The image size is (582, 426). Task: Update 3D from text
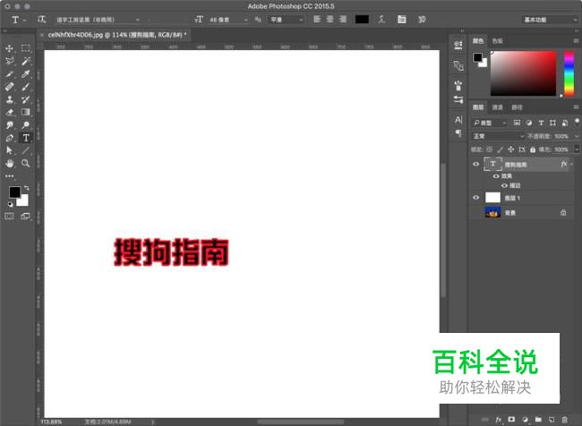tap(422, 20)
